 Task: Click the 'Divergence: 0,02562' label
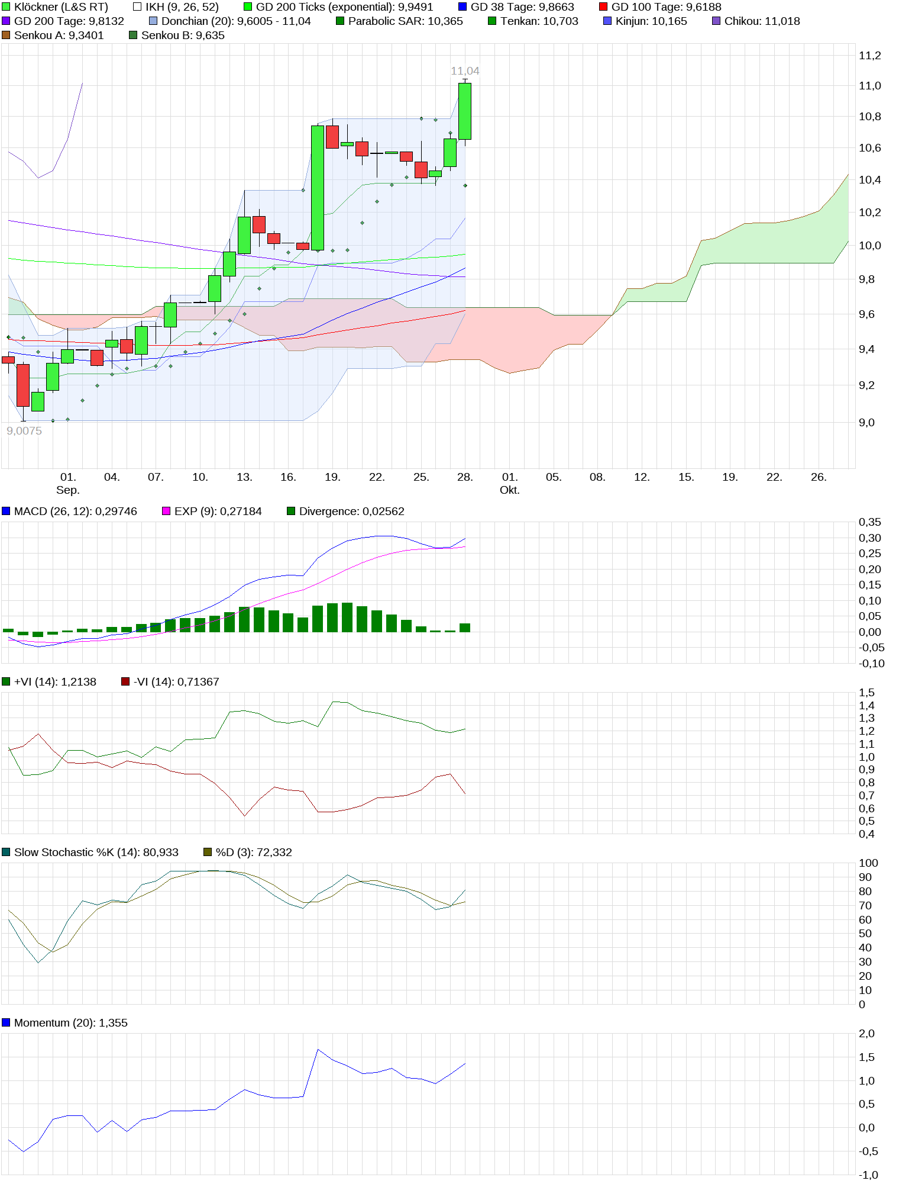click(352, 512)
